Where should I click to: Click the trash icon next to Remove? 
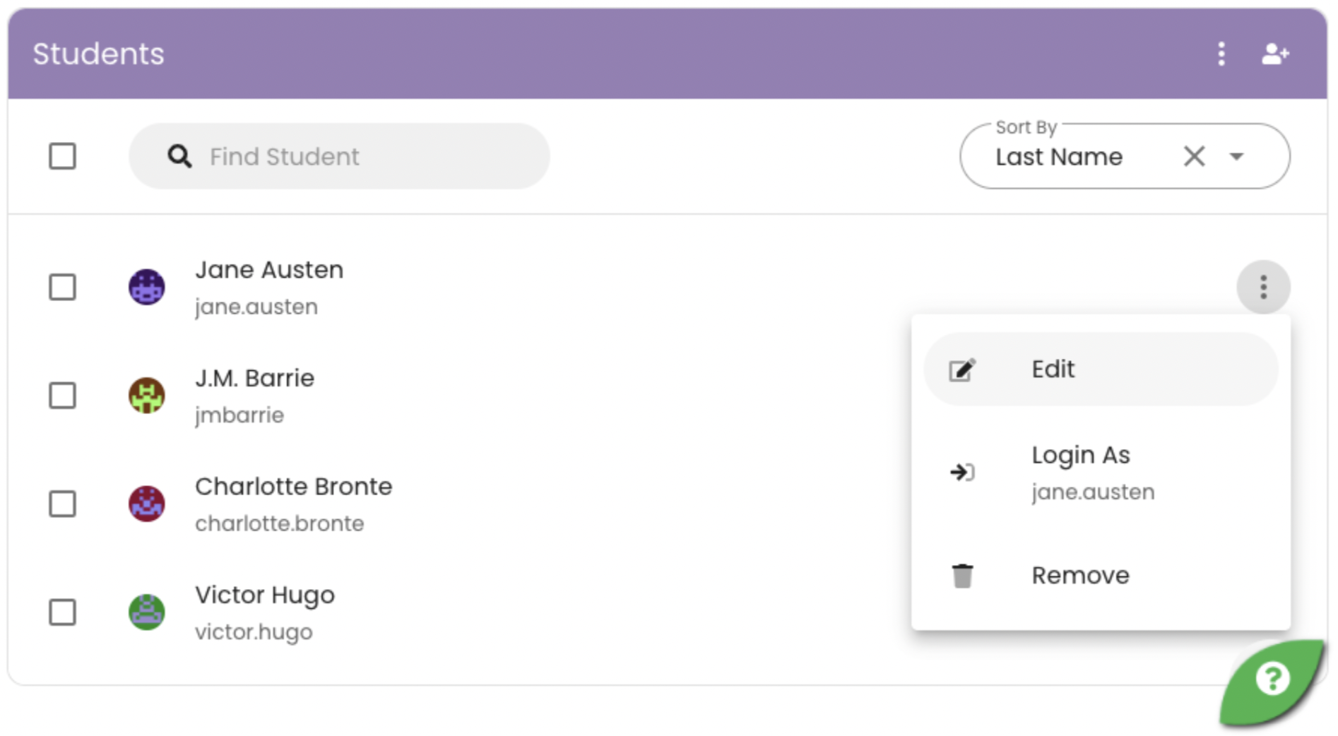pos(961,575)
